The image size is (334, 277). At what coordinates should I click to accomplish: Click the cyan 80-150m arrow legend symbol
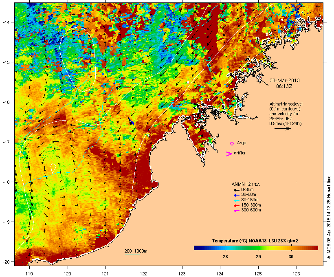point(236,200)
